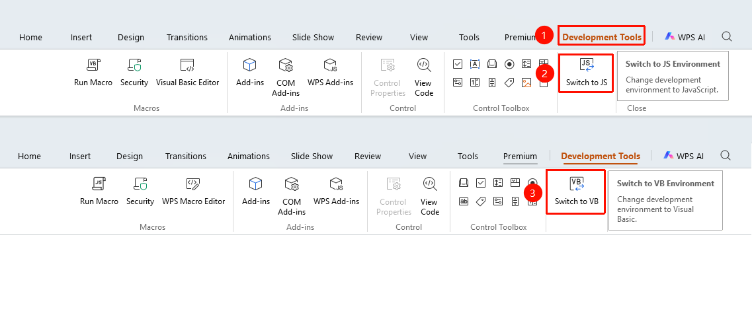Insert Spin Button control from upper toolbox
The height and width of the screenshot is (319, 752).
(475, 83)
